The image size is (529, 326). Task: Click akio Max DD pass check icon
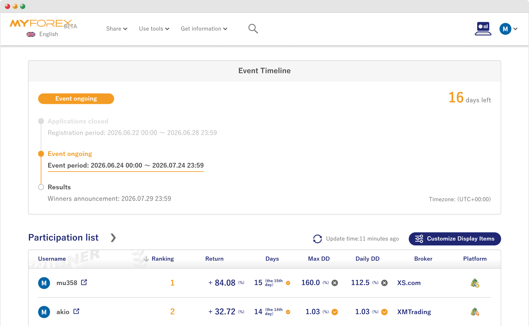(x=335, y=312)
